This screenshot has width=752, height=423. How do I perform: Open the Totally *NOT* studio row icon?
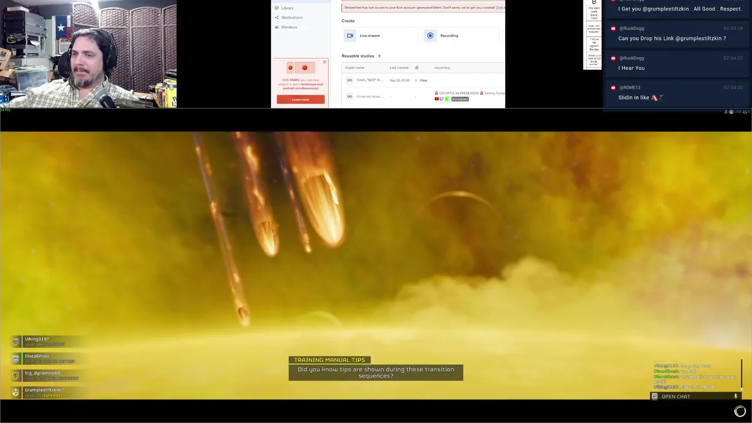tap(350, 80)
